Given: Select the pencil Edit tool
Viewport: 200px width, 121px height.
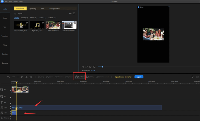Looking at the screenshot, I should click(x=22, y=77).
